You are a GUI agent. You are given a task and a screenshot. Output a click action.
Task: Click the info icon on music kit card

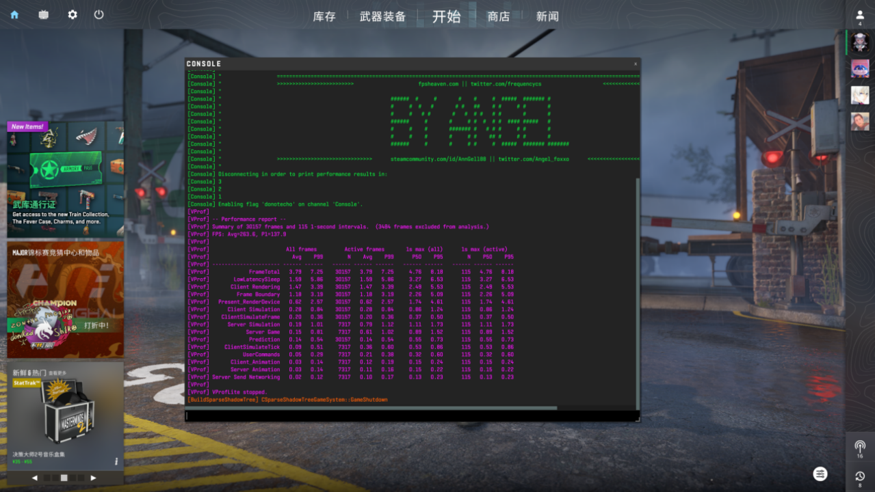pyautogui.click(x=116, y=461)
